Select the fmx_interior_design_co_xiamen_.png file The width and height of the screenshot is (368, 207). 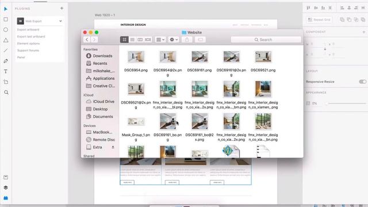[x=263, y=95]
